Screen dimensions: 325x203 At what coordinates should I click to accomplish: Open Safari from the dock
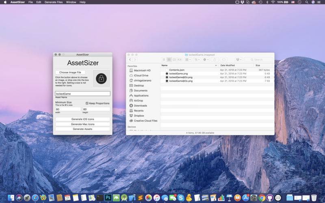click(x=35, y=198)
